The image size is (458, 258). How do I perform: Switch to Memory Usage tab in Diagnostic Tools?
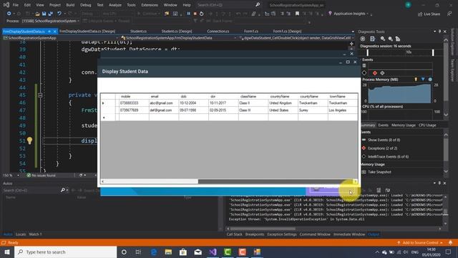pos(404,125)
